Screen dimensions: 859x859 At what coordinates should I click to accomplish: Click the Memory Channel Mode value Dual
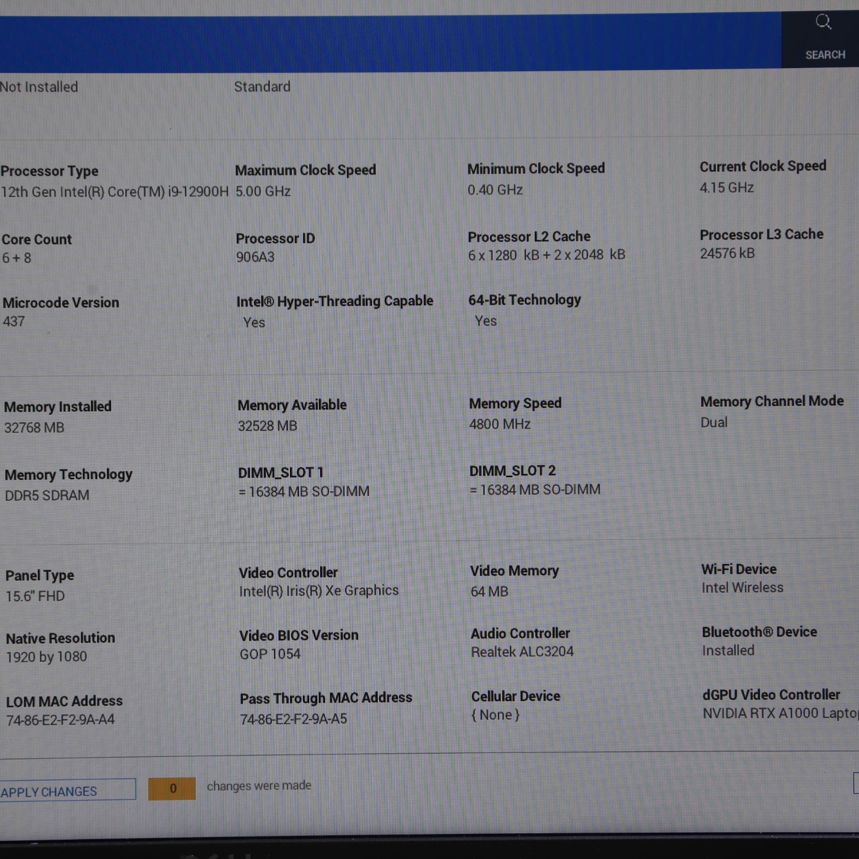tap(714, 422)
